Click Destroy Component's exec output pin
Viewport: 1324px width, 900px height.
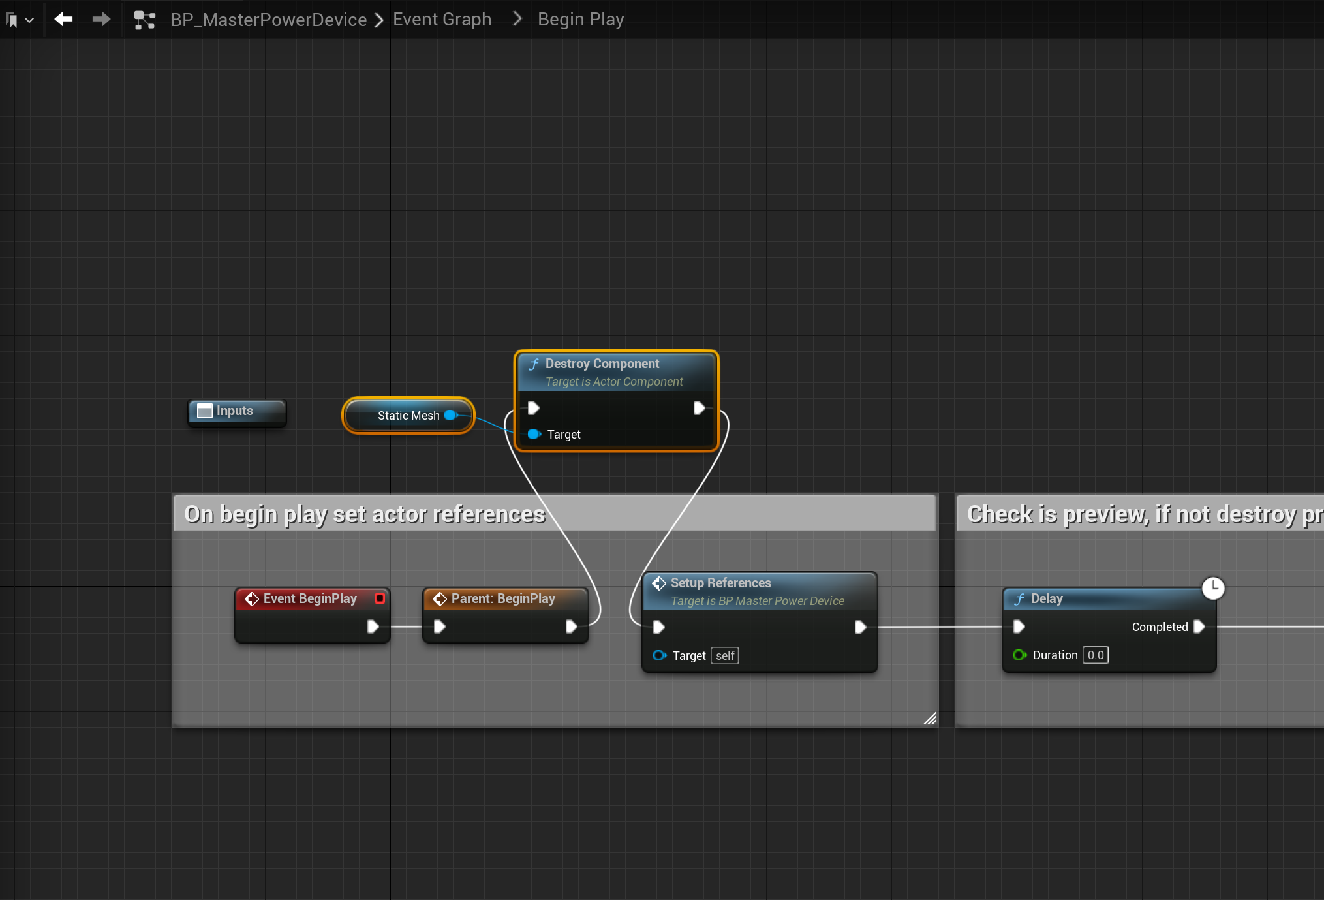coord(699,408)
